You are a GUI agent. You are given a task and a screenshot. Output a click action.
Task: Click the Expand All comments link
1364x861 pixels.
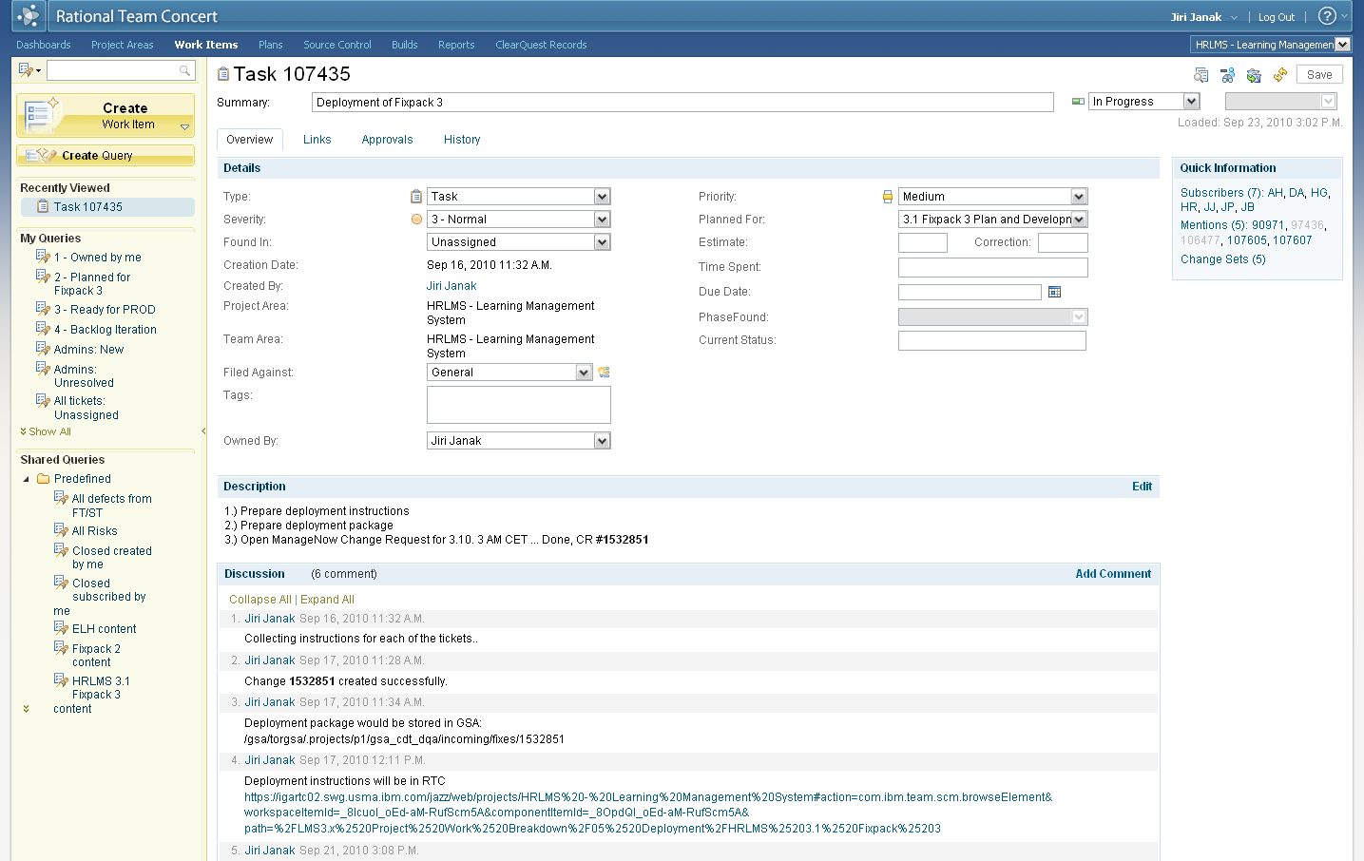click(x=327, y=600)
